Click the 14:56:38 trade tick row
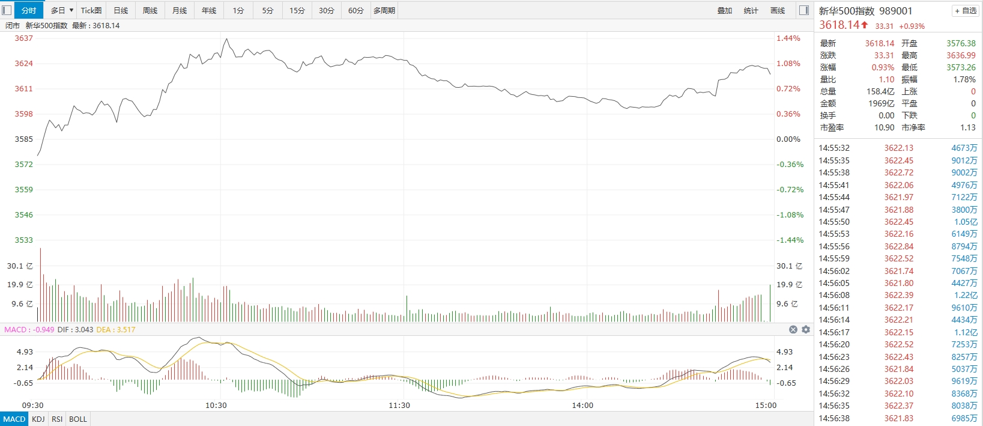 898,418
